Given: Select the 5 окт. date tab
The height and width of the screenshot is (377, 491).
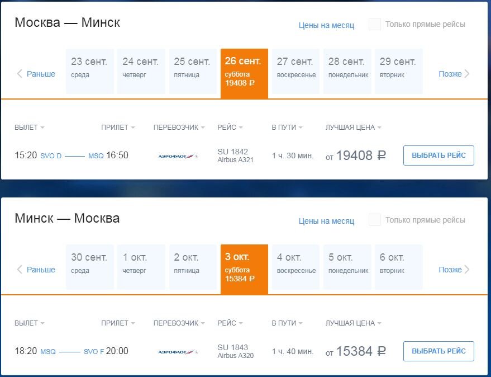Looking at the screenshot, I should pyautogui.click(x=347, y=267).
